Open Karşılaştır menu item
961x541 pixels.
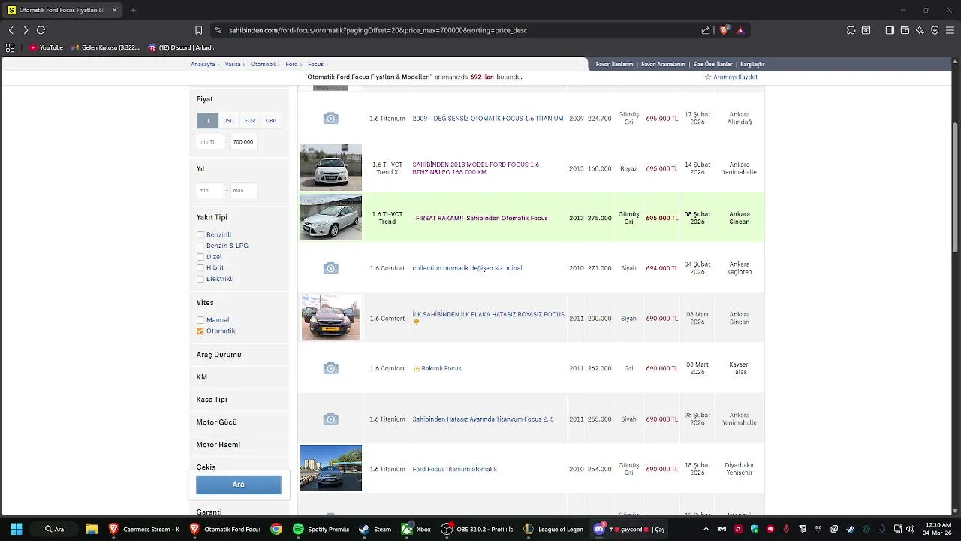pyautogui.click(x=752, y=65)
